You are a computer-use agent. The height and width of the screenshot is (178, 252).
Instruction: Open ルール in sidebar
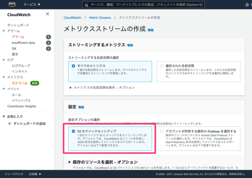17,95
